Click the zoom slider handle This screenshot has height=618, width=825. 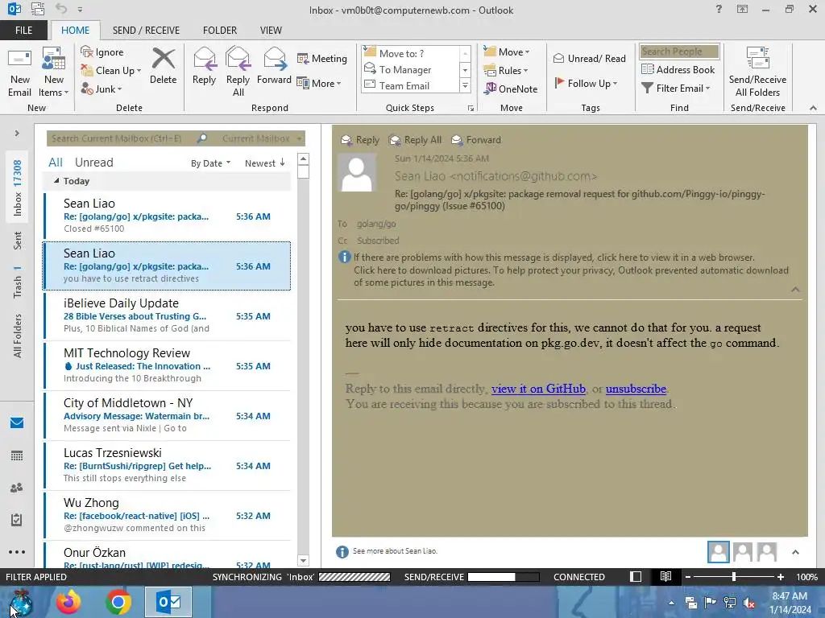pyautogui.click(x=734, y=577)
